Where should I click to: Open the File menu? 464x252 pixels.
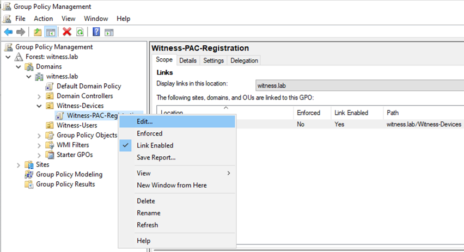coord(20,19)
